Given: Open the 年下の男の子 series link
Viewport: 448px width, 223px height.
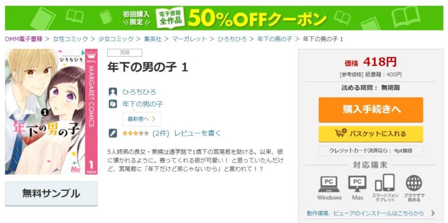Looking at the screenshot, I should [x=142, y=104].
